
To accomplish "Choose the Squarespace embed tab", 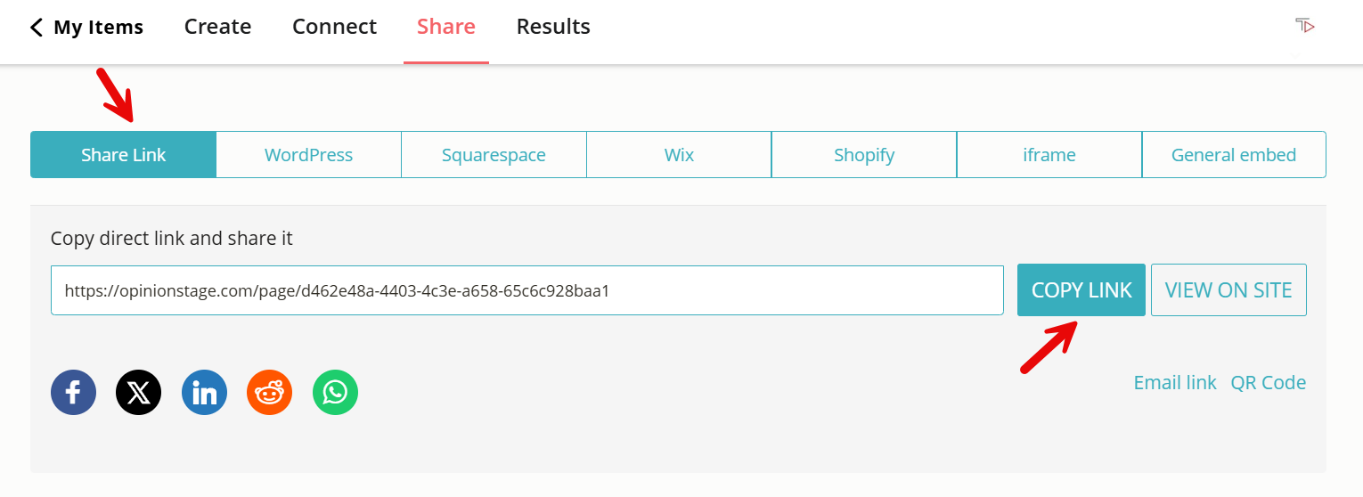I will pyautogui.click(x=494, y=155).
